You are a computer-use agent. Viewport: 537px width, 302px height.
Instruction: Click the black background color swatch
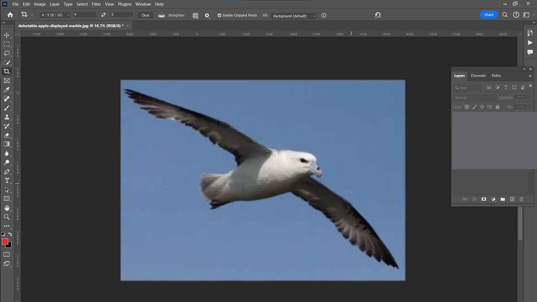pos(9,246)
